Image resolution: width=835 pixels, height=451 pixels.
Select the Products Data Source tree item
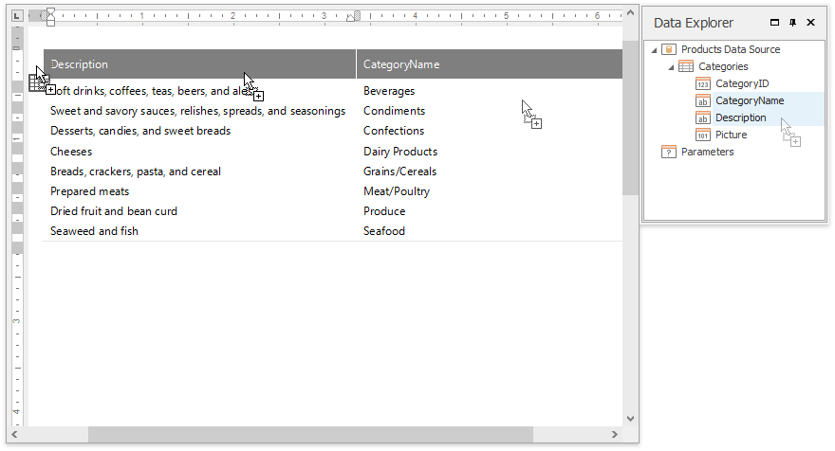[x=731, y=49]
